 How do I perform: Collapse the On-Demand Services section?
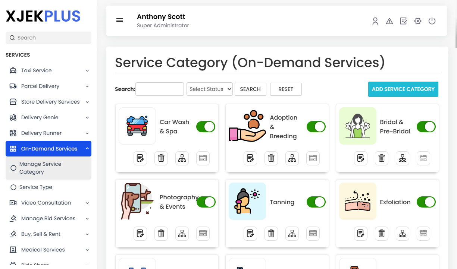pyautogui.click(x=48, y=149)
